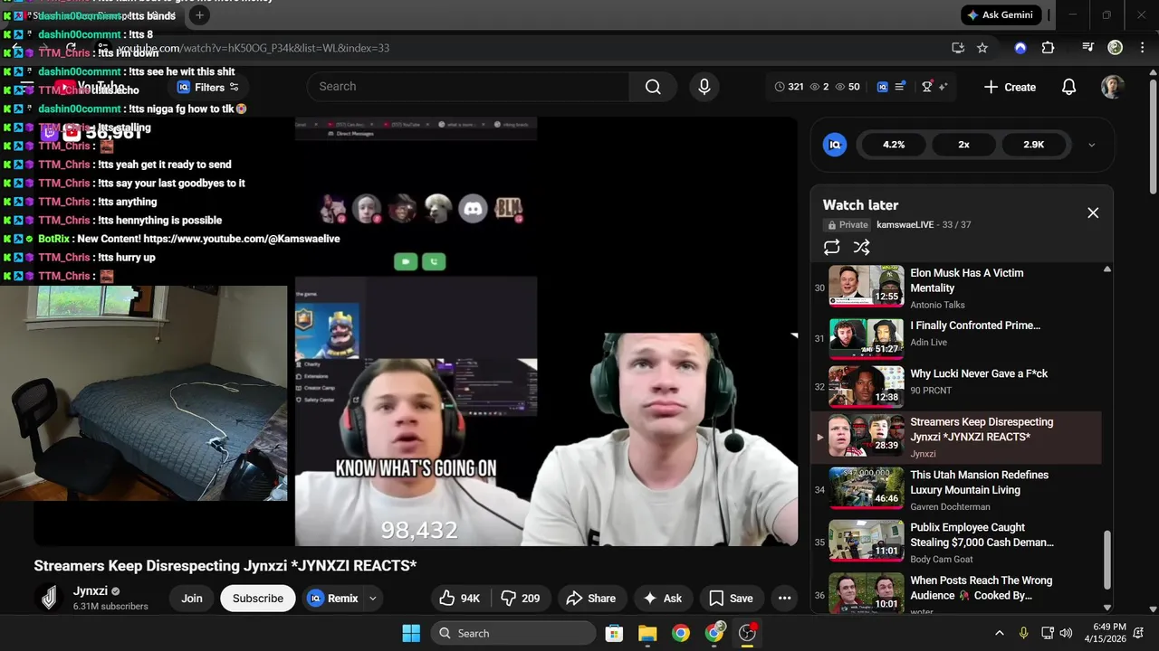Open the media control icon in the Chrome toolbar
The height and width of the screenshot is (651, 1159).
(1088, 48)
